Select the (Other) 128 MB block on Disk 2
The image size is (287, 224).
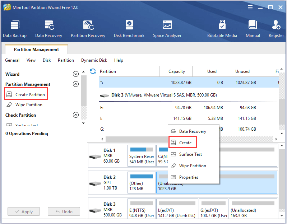click(x=142, y=182)
